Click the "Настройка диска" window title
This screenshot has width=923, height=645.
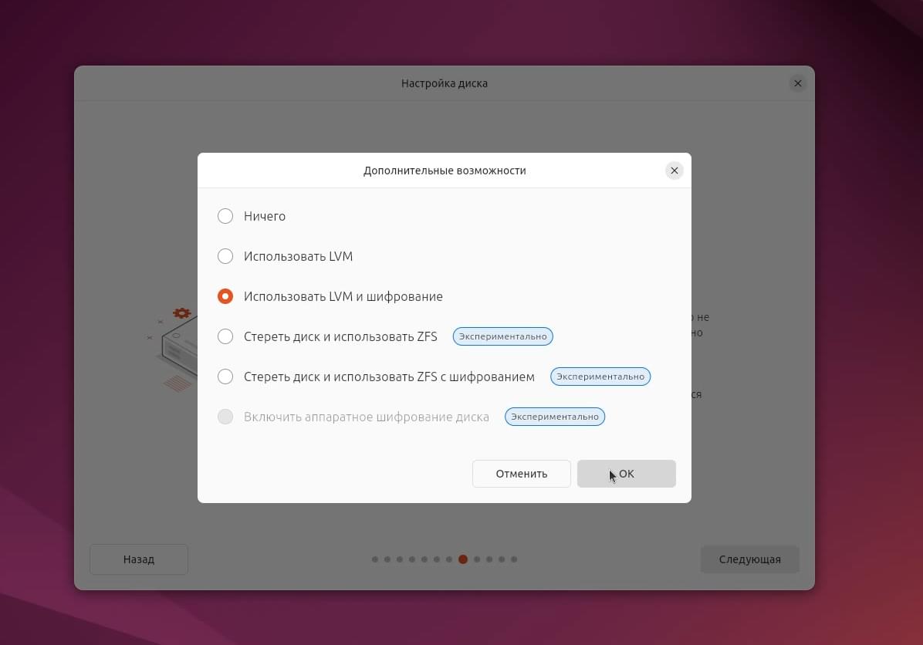[445, 83]
